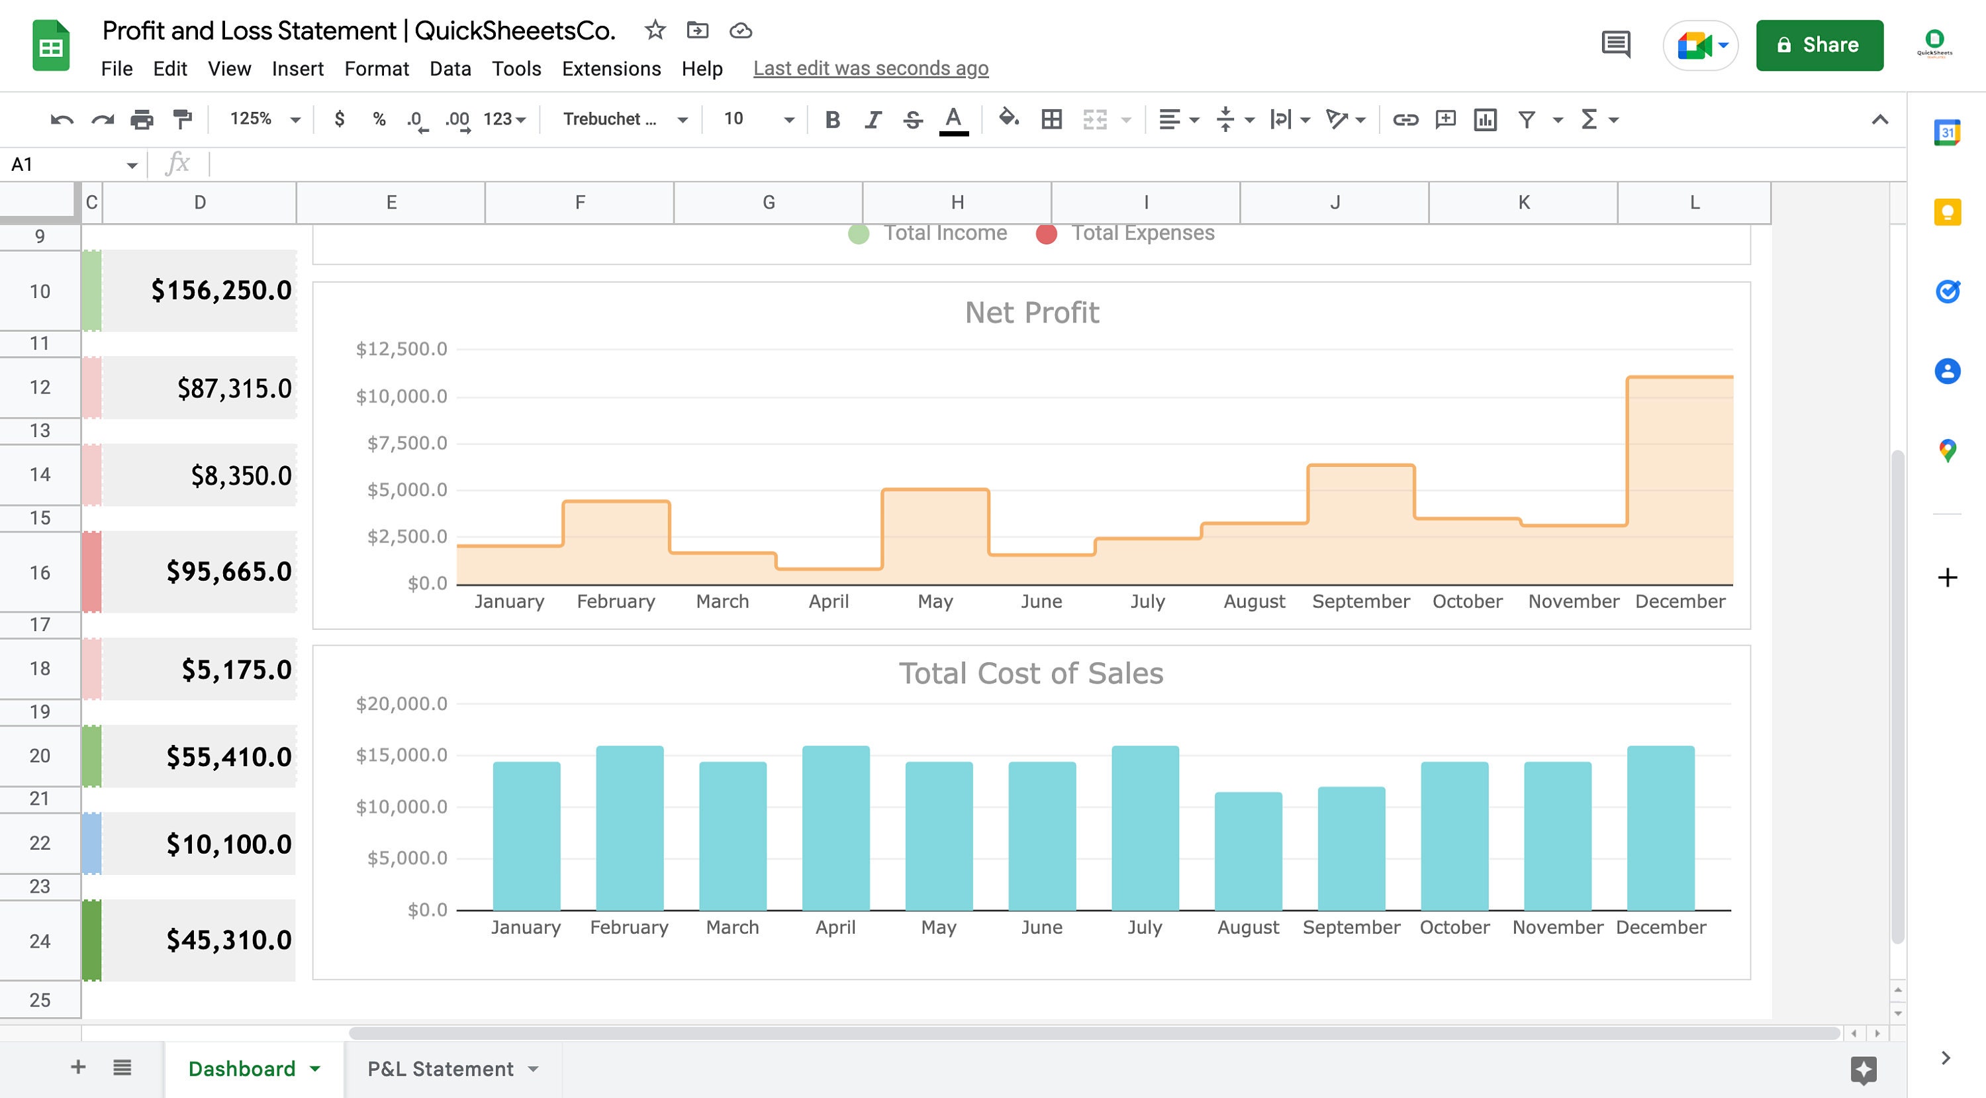Image resolution: width=1986 pixels, height=1098 pixels.
Task: Switch to the P&L Statement tab
Action: click(440, 1069)
